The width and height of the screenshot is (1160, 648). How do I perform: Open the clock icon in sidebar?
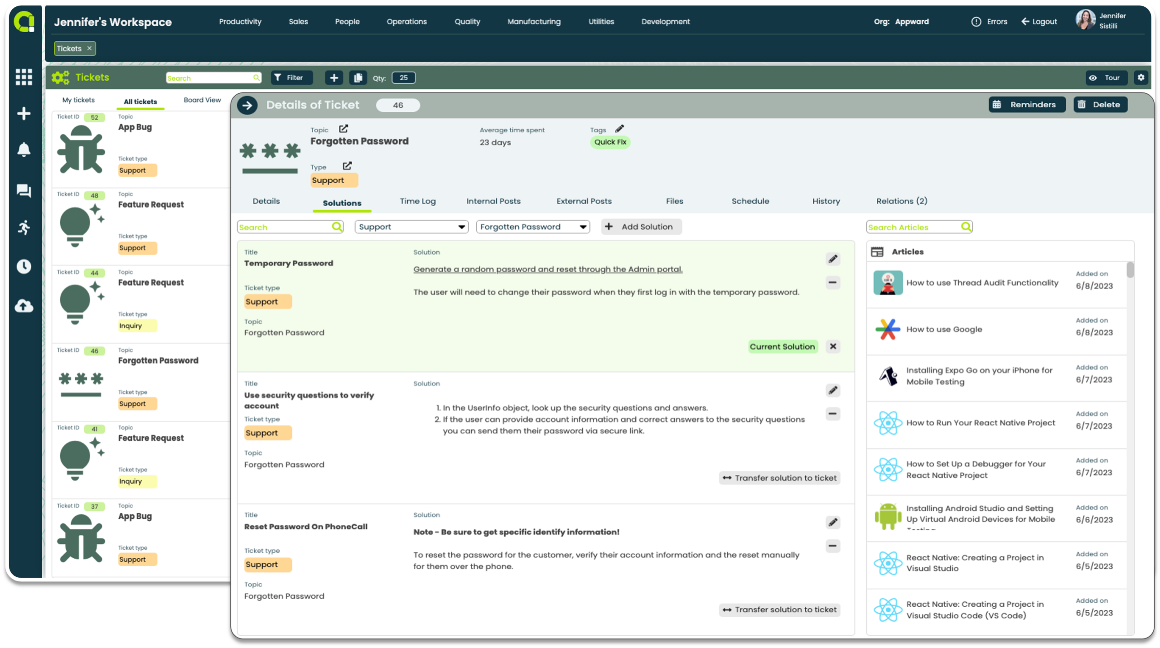(24, 266)
